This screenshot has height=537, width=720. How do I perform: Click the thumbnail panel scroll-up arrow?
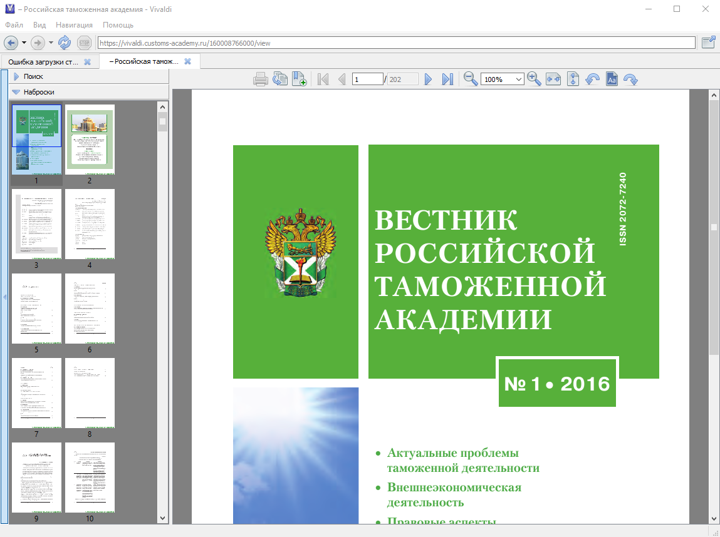[162, 107]
